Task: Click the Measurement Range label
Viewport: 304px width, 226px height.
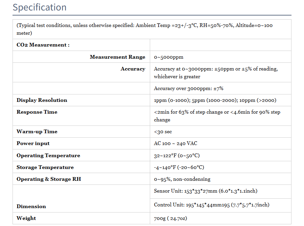Action: (117, 57)
